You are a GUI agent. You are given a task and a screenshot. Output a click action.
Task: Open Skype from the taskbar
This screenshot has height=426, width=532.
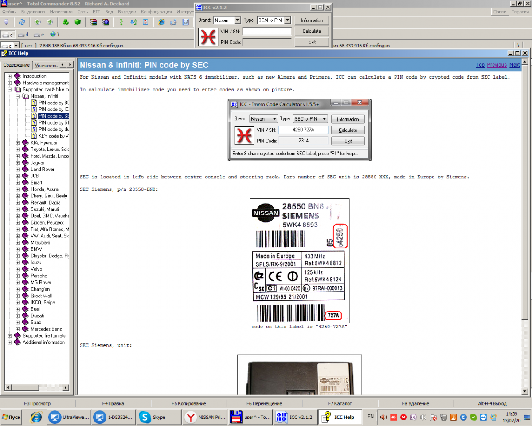click(x=152, y=417)
